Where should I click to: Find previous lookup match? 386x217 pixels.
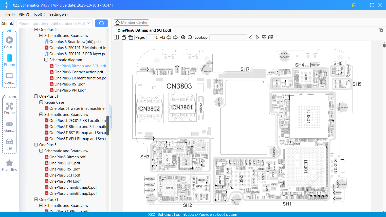point(251,37)
